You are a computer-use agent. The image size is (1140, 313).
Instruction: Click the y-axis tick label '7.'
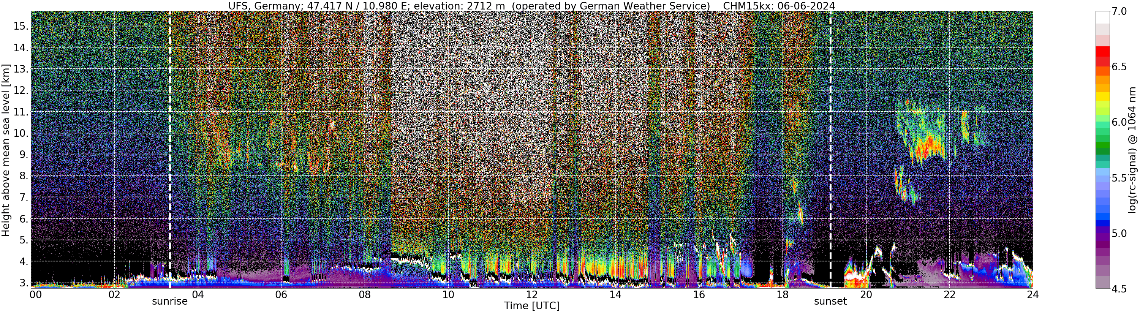tap(24, 197)
